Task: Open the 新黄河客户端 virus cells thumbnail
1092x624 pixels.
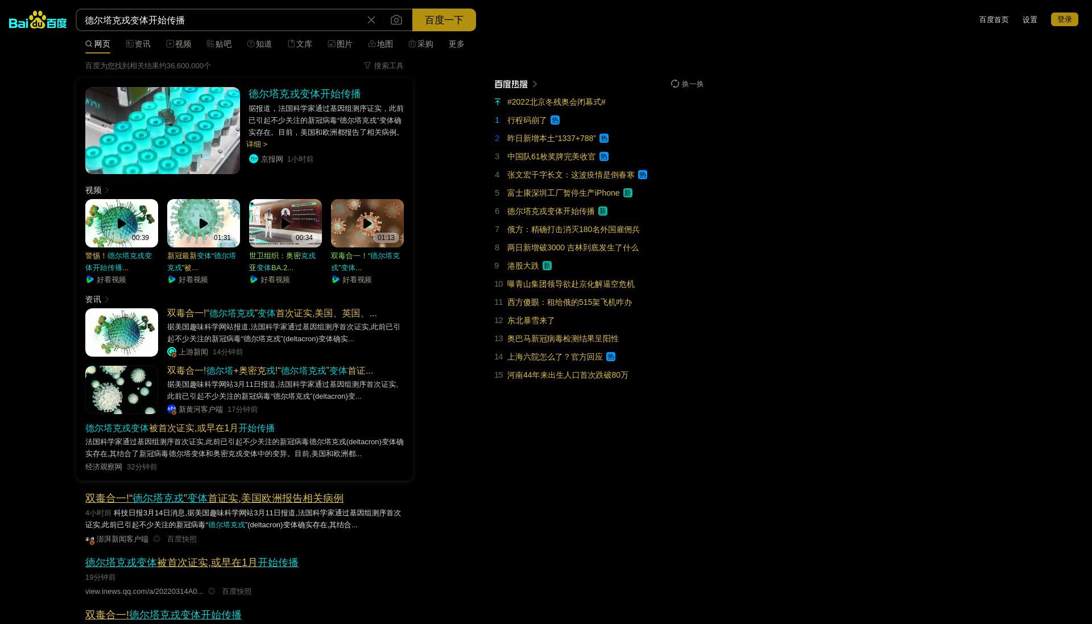Action: (122, 390)
